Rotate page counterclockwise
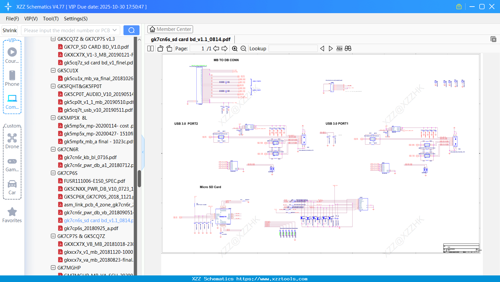 160,49
